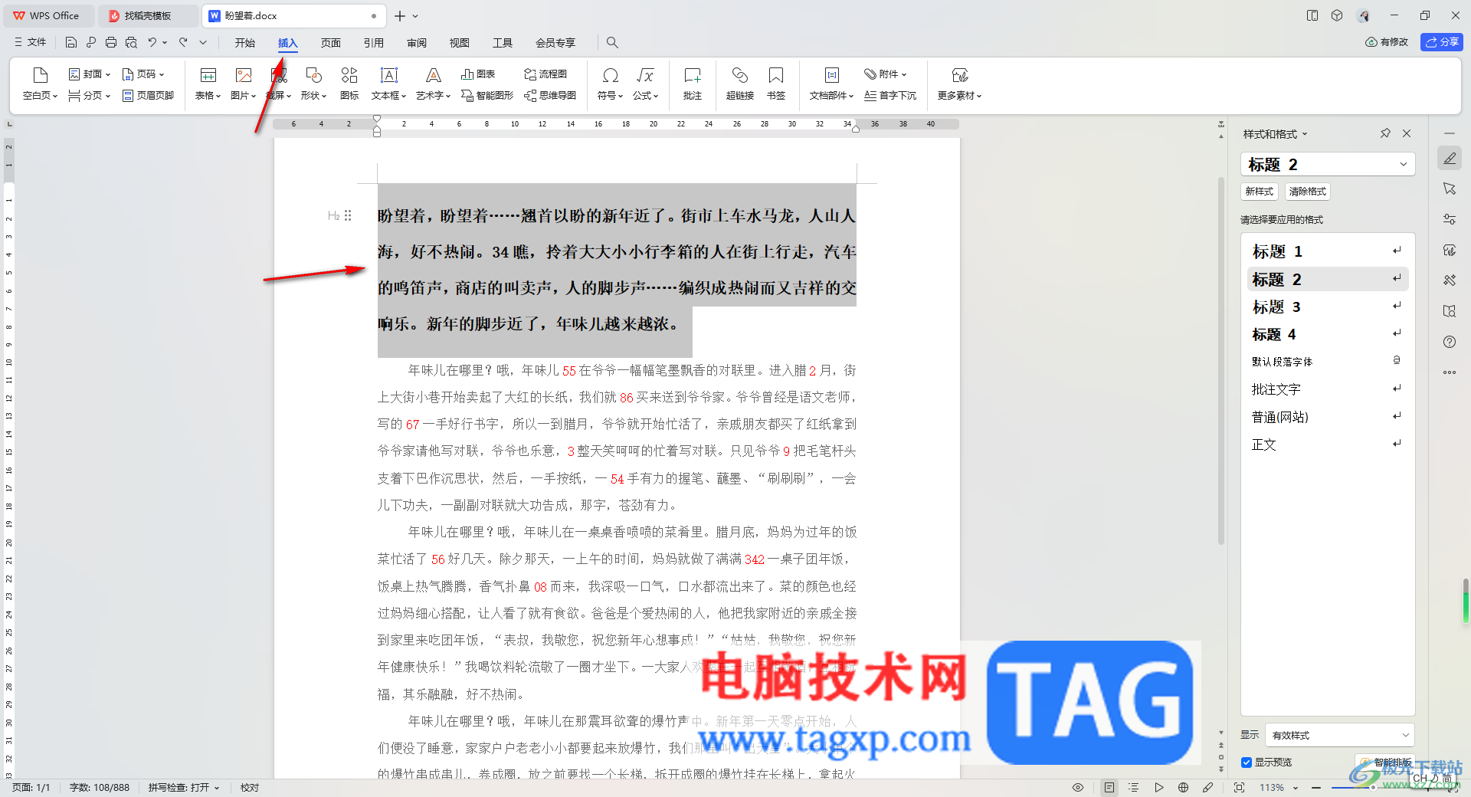This screenshot has height=797, width=1471.
Task: Click the 页眉页脚 header footer button
Action: (148, 96)
